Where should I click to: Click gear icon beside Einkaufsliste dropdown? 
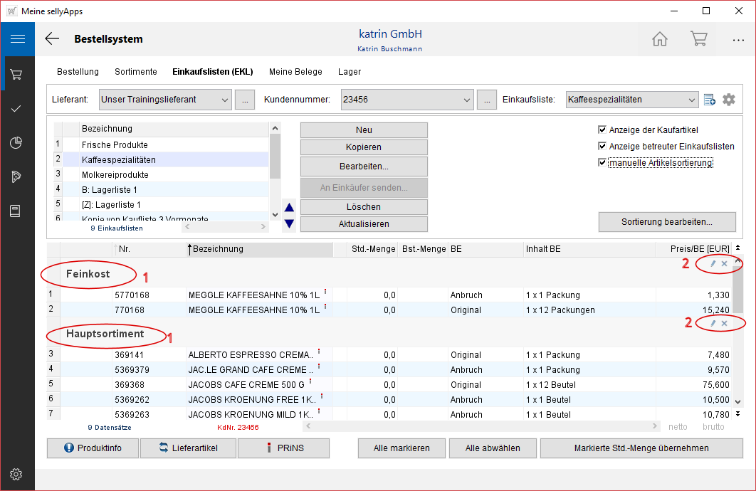click(728, 100)
